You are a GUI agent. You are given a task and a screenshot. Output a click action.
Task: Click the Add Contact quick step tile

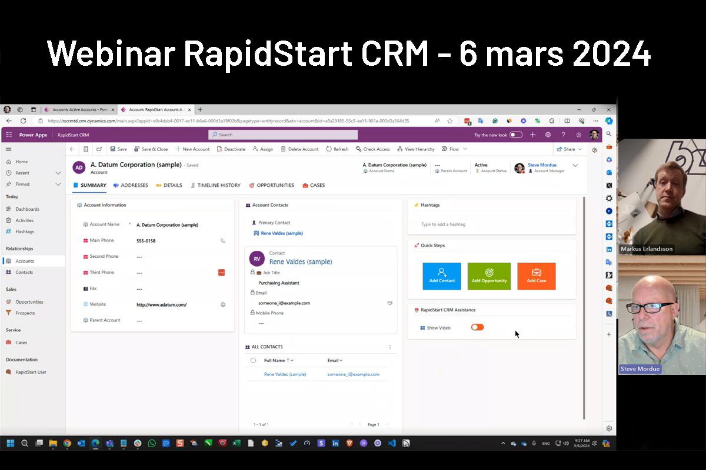pyautogui.click(x=442, y=276)
